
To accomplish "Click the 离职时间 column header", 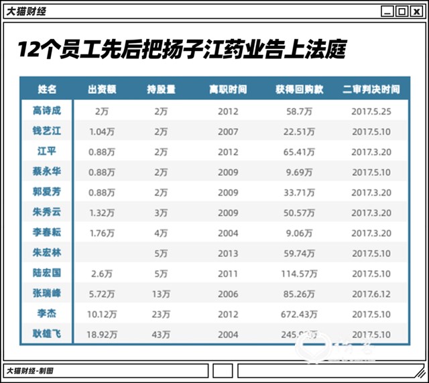I will pyautogui.click(x=228, y=89).
